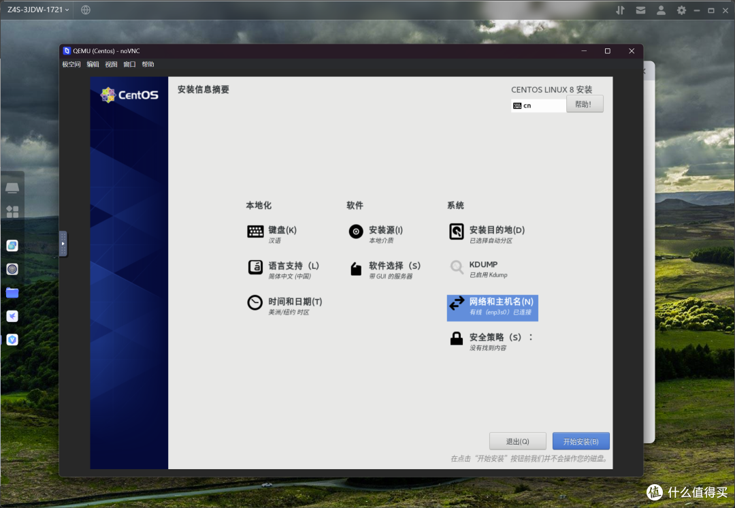Click the transfer arrows icon in top bar
This screenshot has width=735, height=508.
point(620,10)
